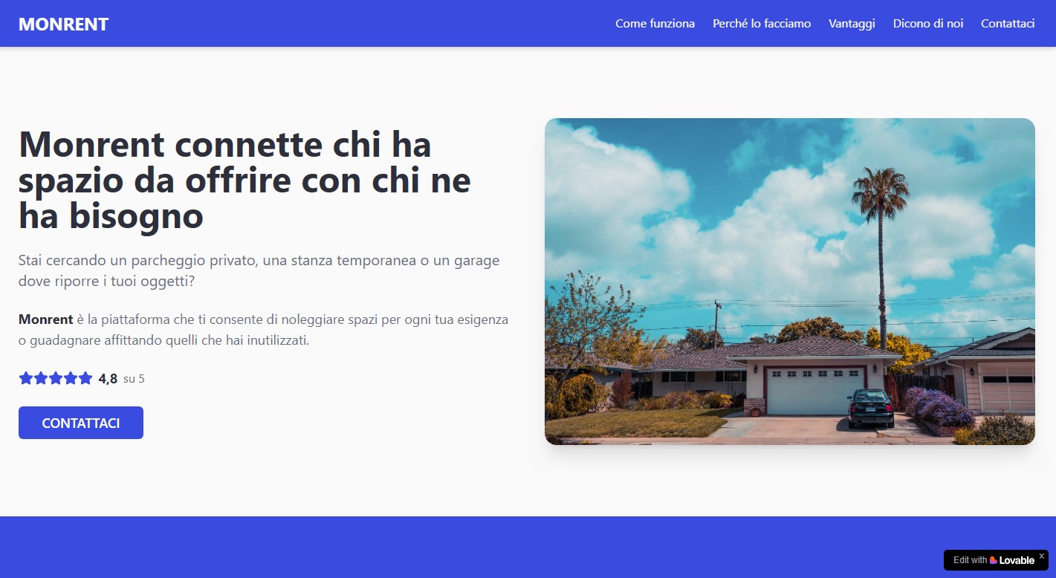Click the second star icon

[40, 377]
